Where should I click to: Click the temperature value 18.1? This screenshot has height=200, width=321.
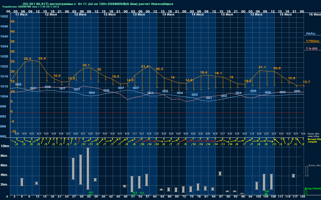tap(218, 73)
